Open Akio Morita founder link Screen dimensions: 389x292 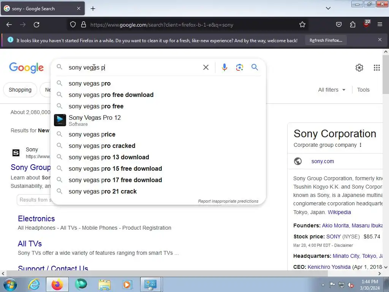point(335,225)
